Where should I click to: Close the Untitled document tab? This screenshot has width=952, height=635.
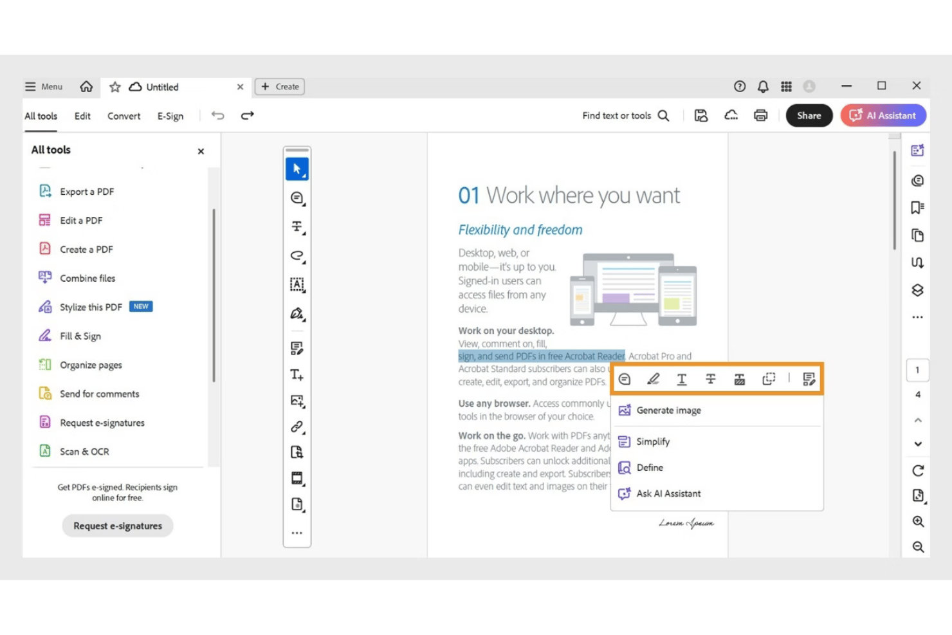[x=240, y=87]
